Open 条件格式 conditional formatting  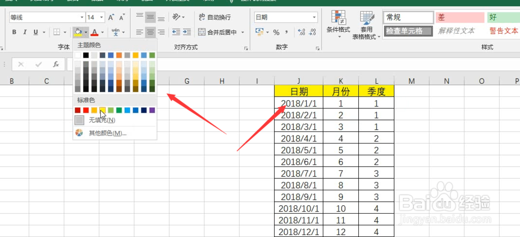tap(339, 24)
